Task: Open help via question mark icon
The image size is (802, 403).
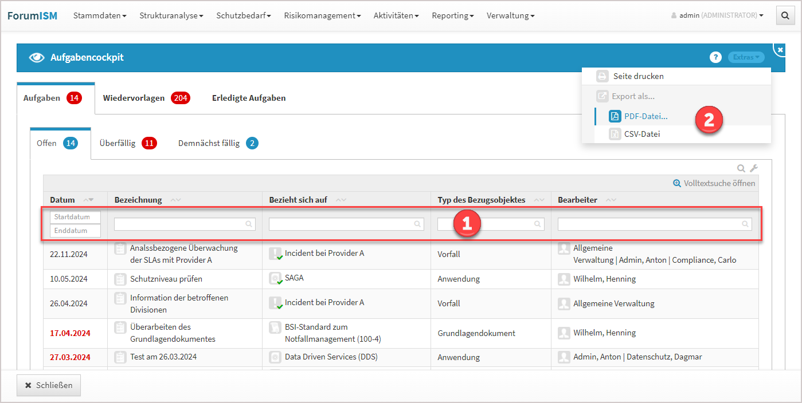Action: (715, 57)
